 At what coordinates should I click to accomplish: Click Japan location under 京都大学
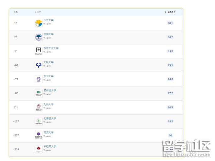pyautogui.click(x=47, y=38)
